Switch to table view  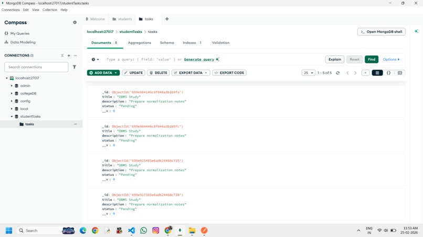[400, 73]
